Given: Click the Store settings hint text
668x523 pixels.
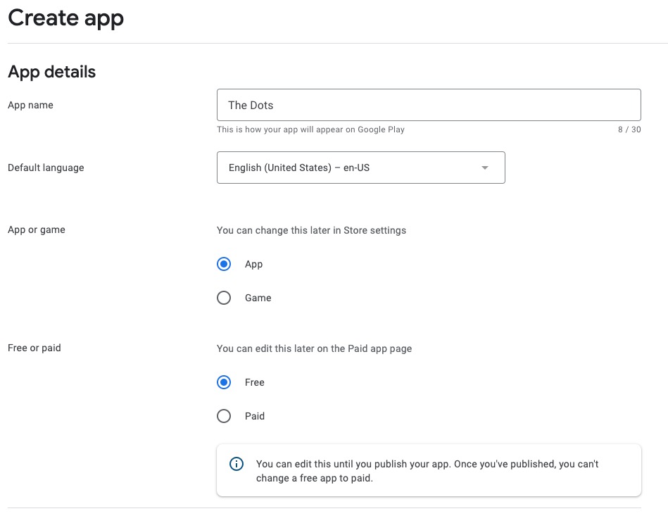Looking at the screenshot, I should [x=311, y=230].
